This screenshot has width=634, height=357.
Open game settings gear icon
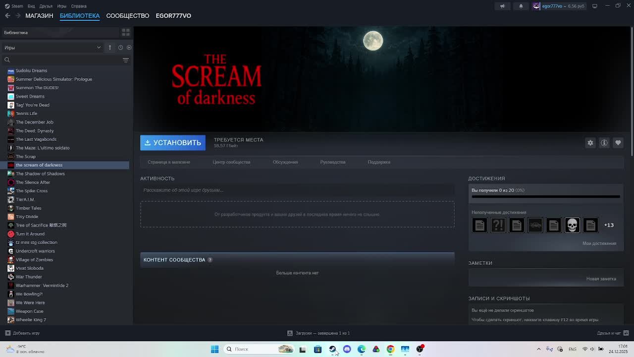click(590, 143)
